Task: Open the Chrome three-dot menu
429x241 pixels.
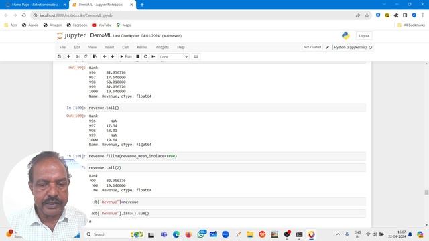Action: (423, 15)
